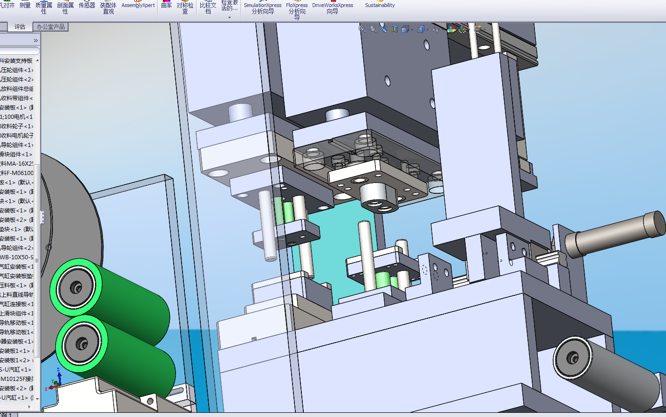This screenshot has width=666, height=417.
Task: Open the View Settings monitor icon
Action: pos(478,29)
